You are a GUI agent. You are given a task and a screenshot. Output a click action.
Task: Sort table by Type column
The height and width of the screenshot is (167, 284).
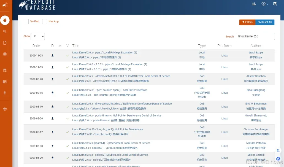[202, 46]
